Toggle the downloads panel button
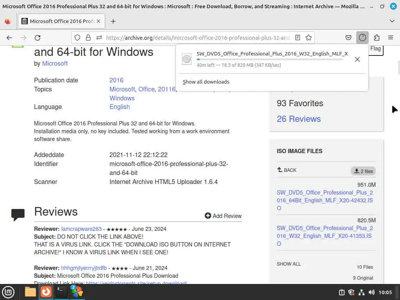Screen dimensions: 400x300 coord(362,38)
